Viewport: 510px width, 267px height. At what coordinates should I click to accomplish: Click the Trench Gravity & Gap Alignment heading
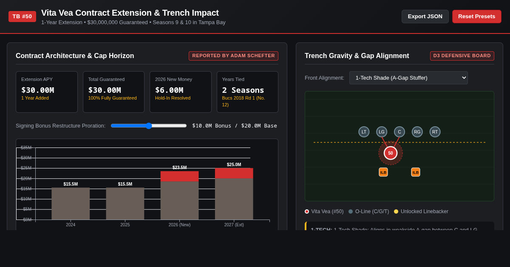357,56
